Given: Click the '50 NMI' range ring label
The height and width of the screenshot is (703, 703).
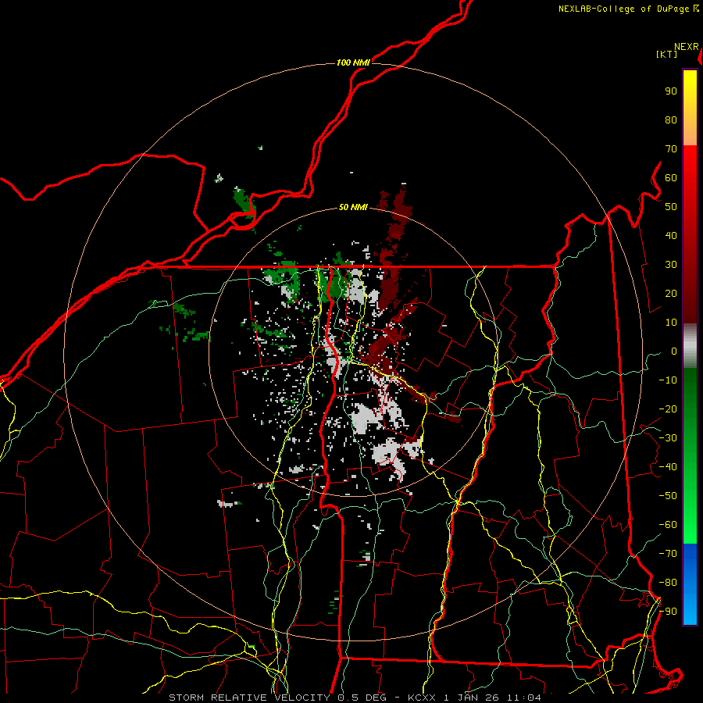Looking at the screenshot, I should coord(353,207).
